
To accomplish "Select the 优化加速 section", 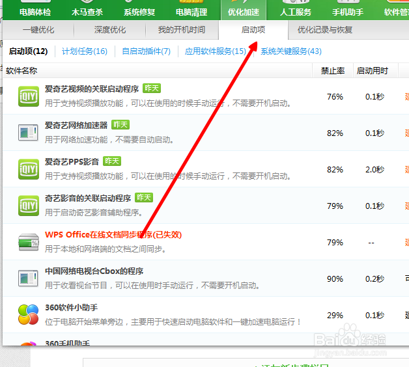I will (244, 12).
